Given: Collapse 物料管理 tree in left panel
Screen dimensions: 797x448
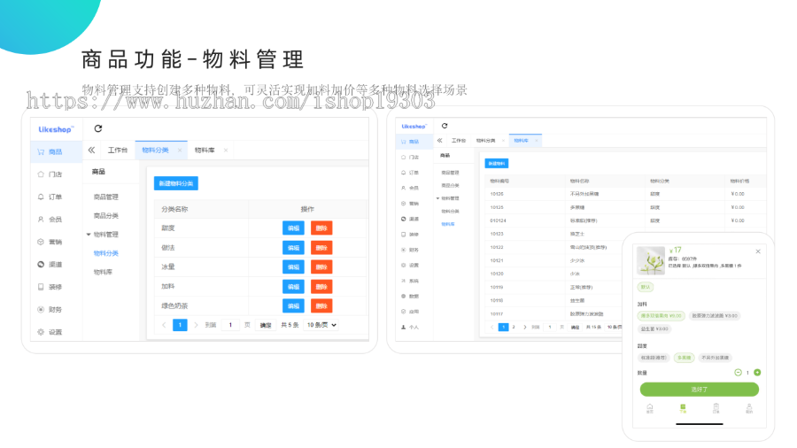Looking at the screenshot, I should tap(89, 235).
